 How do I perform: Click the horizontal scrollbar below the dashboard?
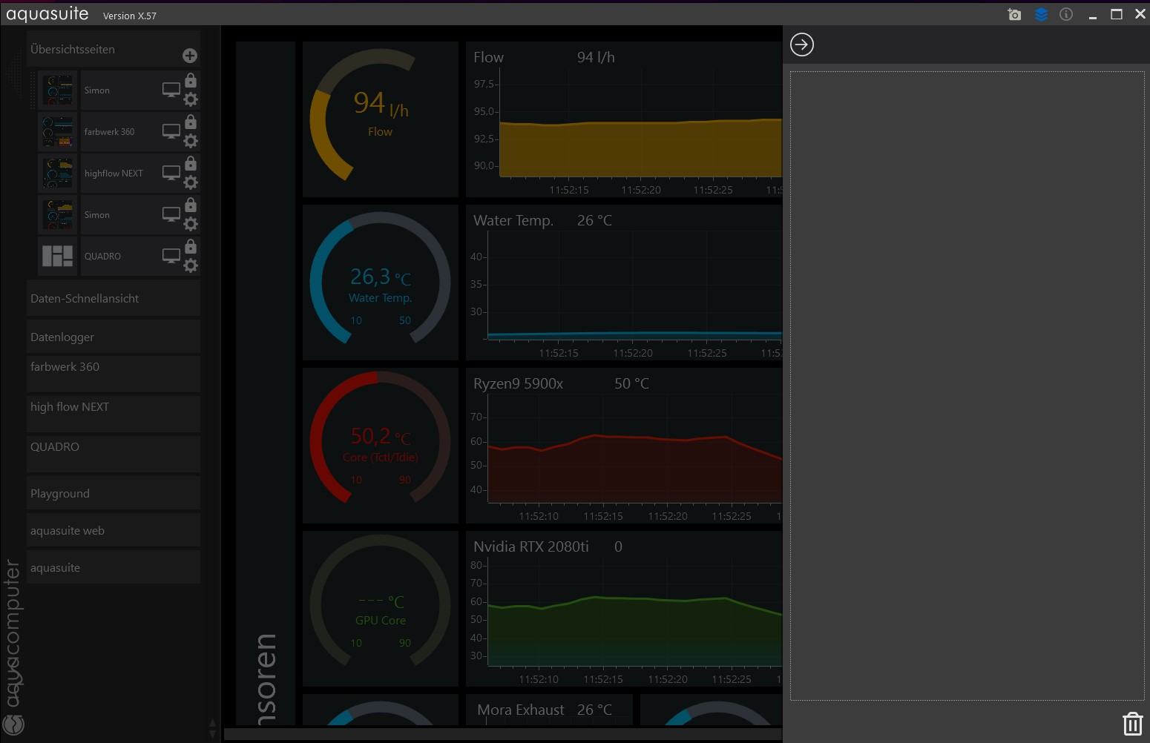pos(502,734)
